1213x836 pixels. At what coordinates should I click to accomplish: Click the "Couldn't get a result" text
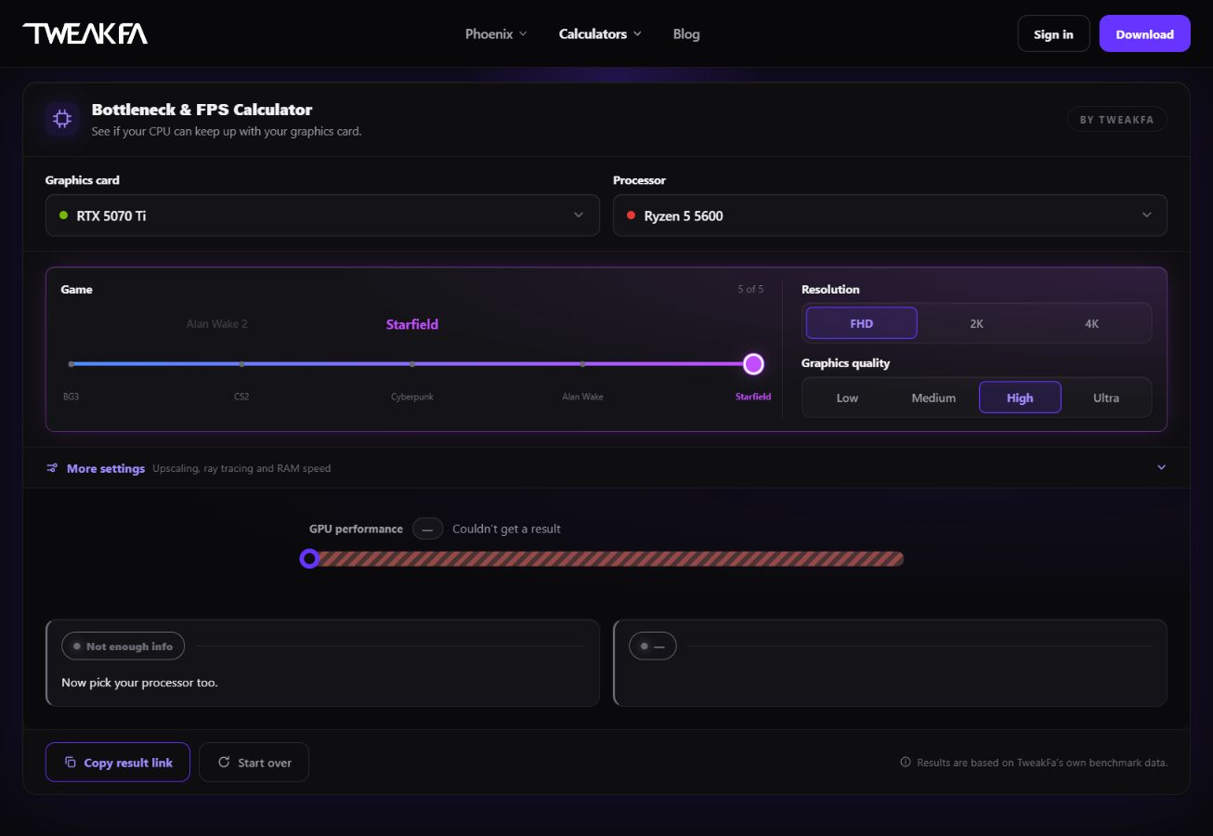pos(506,529)
